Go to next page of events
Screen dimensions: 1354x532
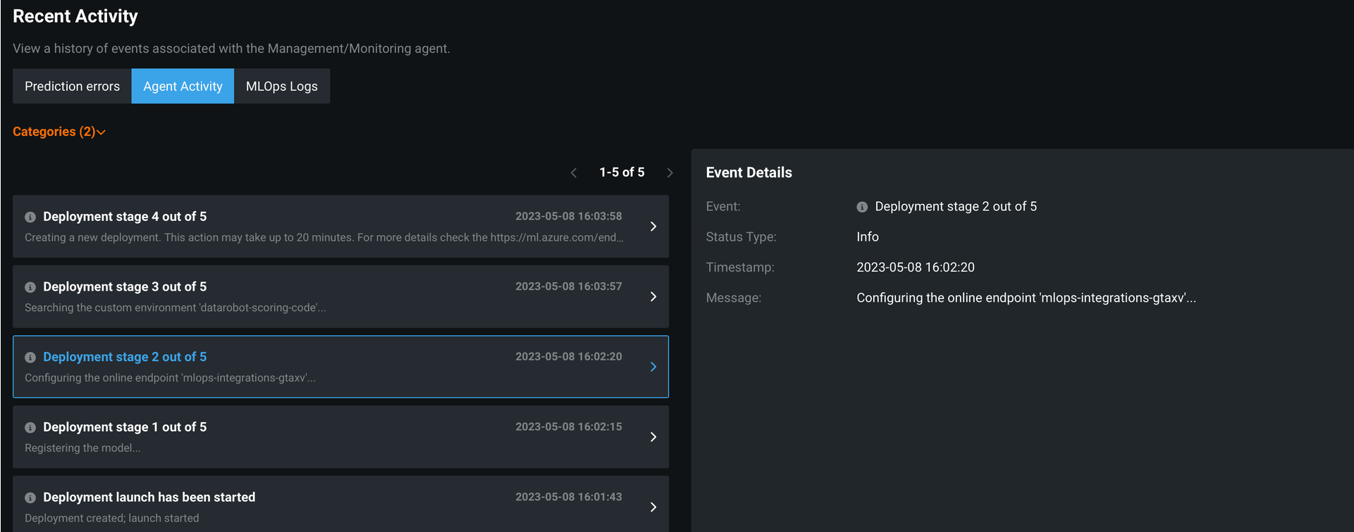pos(670,173)
